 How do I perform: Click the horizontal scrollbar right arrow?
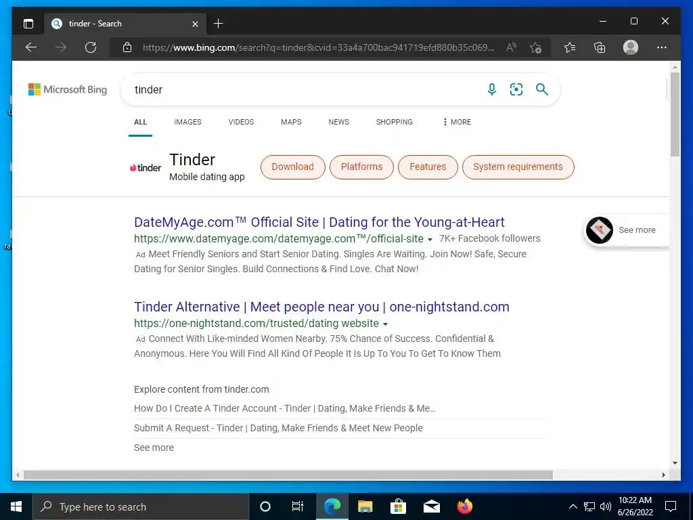pos(663,475)
